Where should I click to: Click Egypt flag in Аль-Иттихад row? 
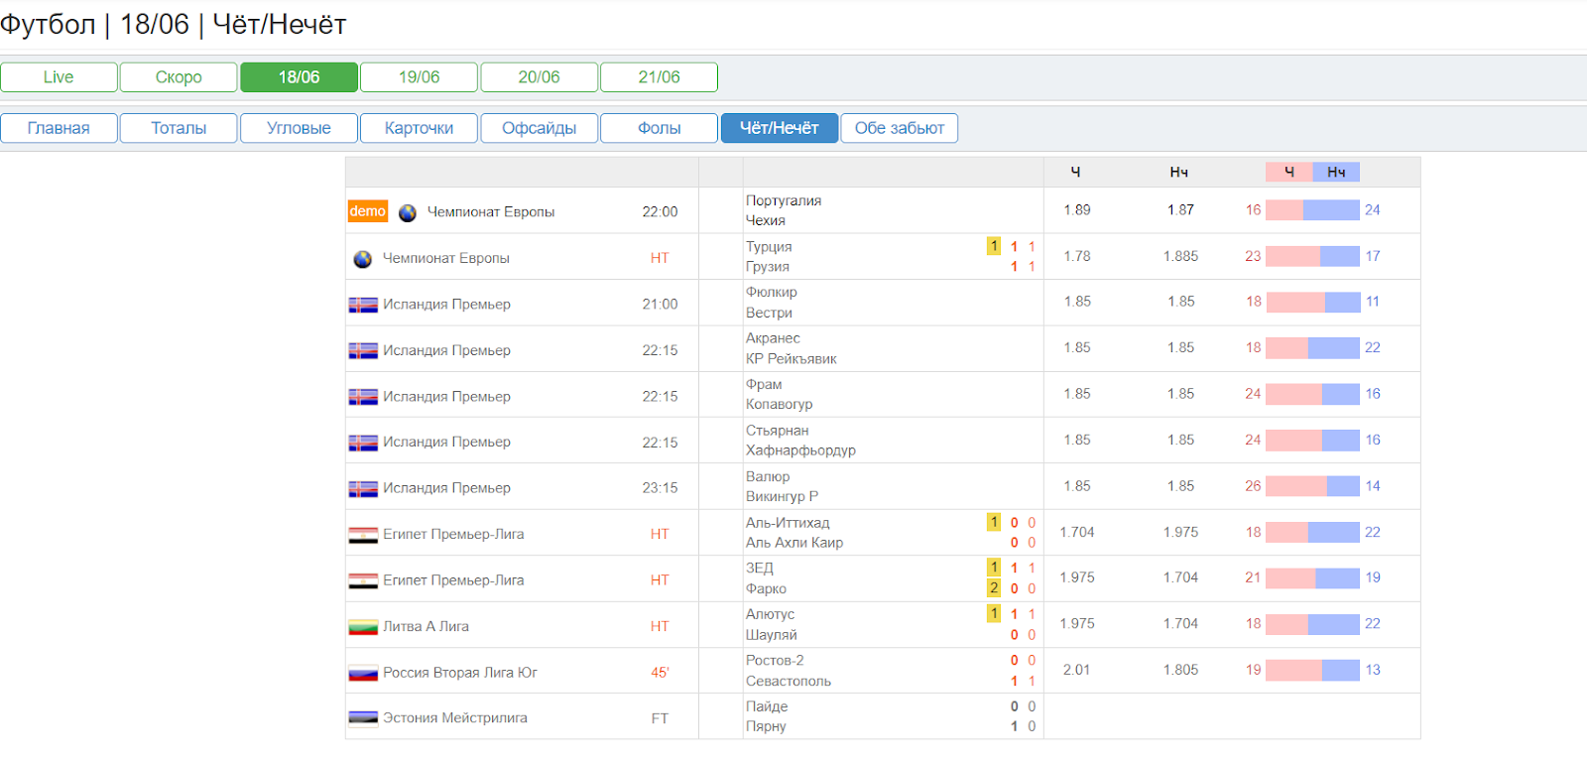363,535
